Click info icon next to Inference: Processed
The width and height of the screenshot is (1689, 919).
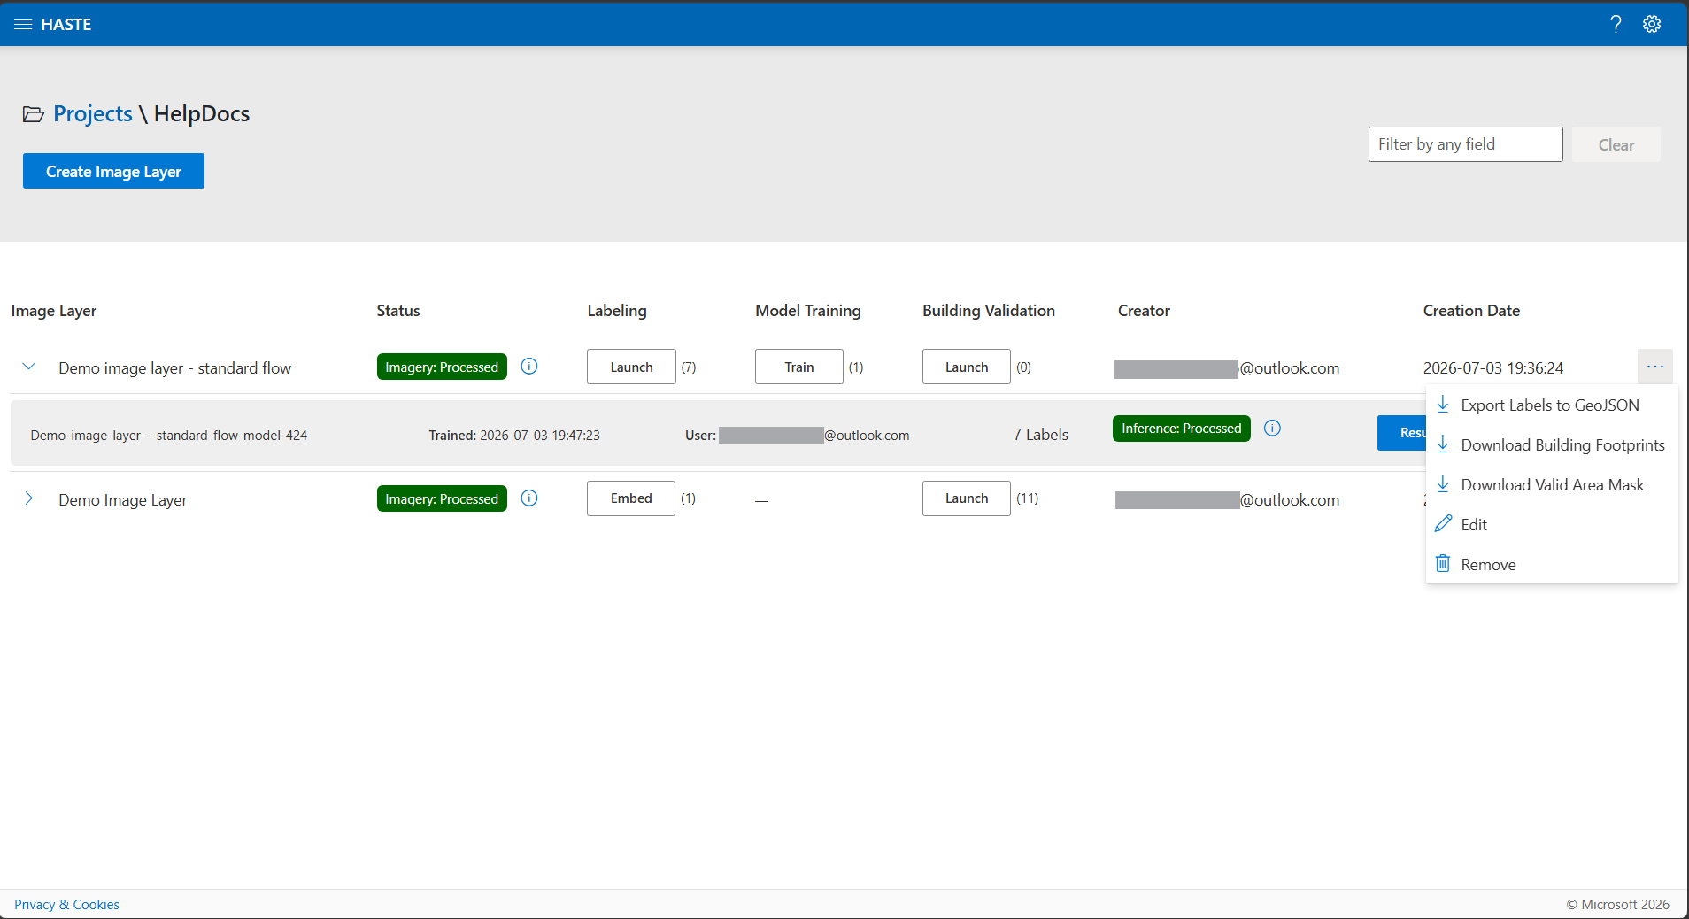pos(1272,429)
